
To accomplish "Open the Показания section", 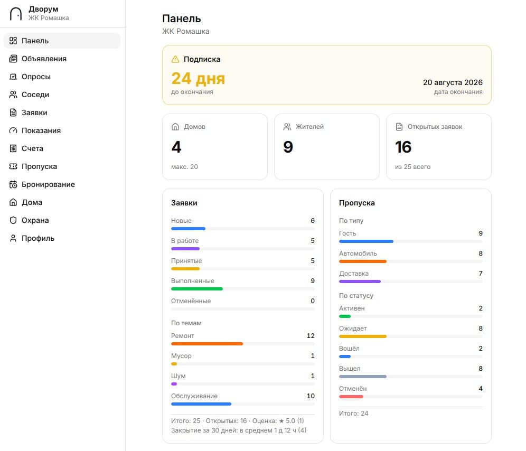I will coord(62,130).
